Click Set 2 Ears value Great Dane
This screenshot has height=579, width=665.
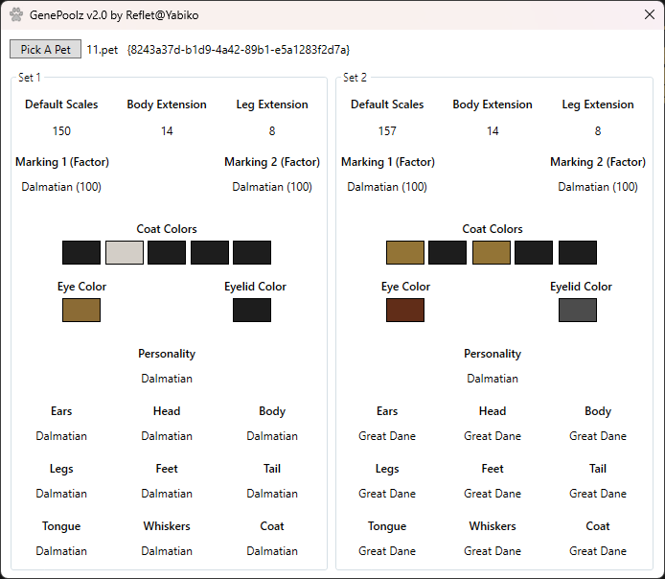click(387, 436)
